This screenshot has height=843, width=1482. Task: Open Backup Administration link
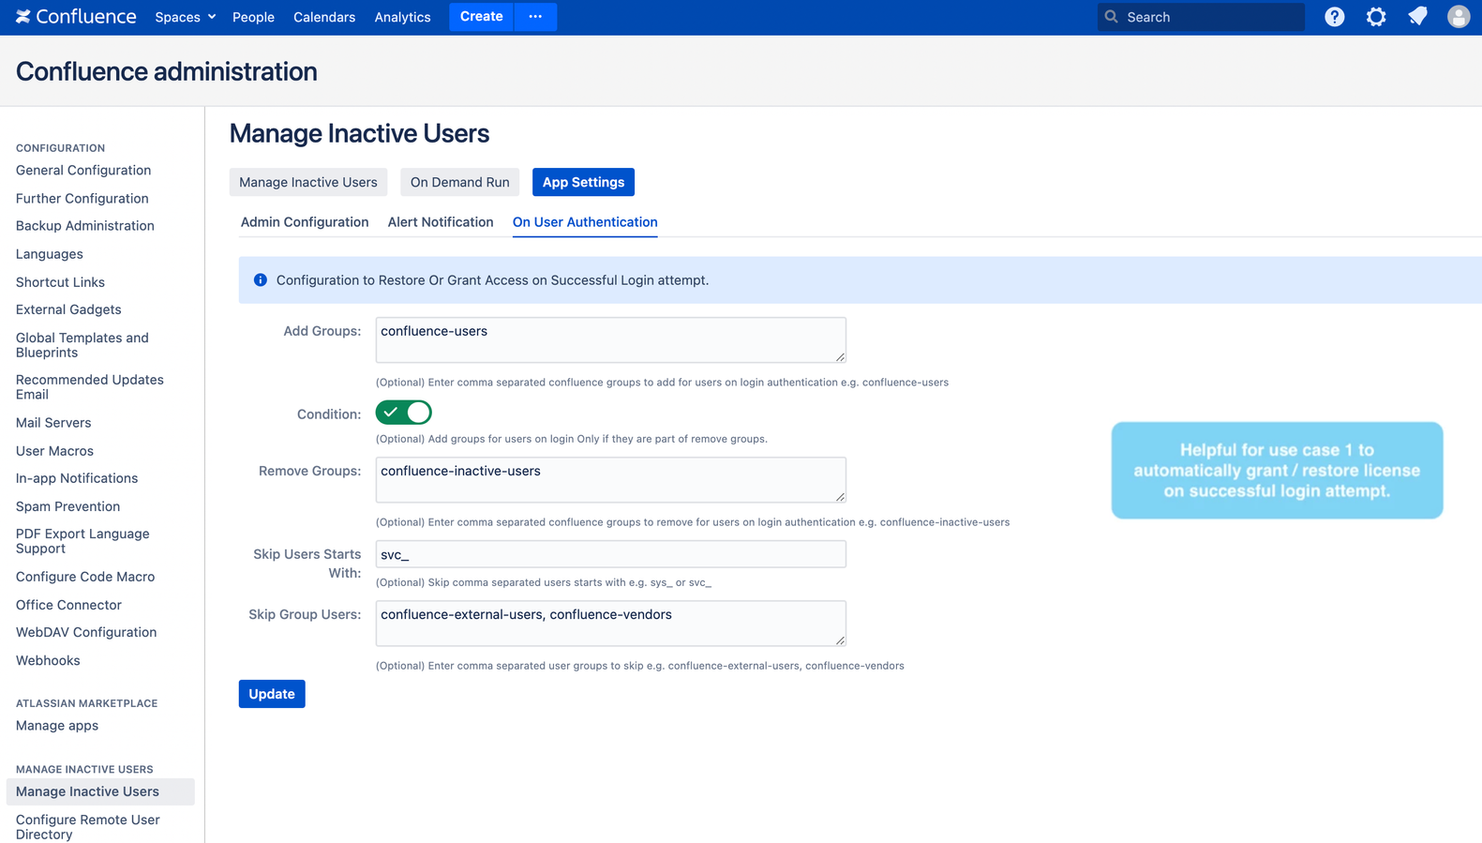pyautogui.click(x=85, y=226)
